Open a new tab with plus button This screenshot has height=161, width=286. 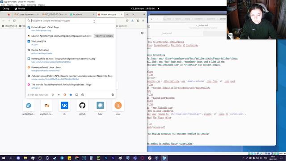127,14
